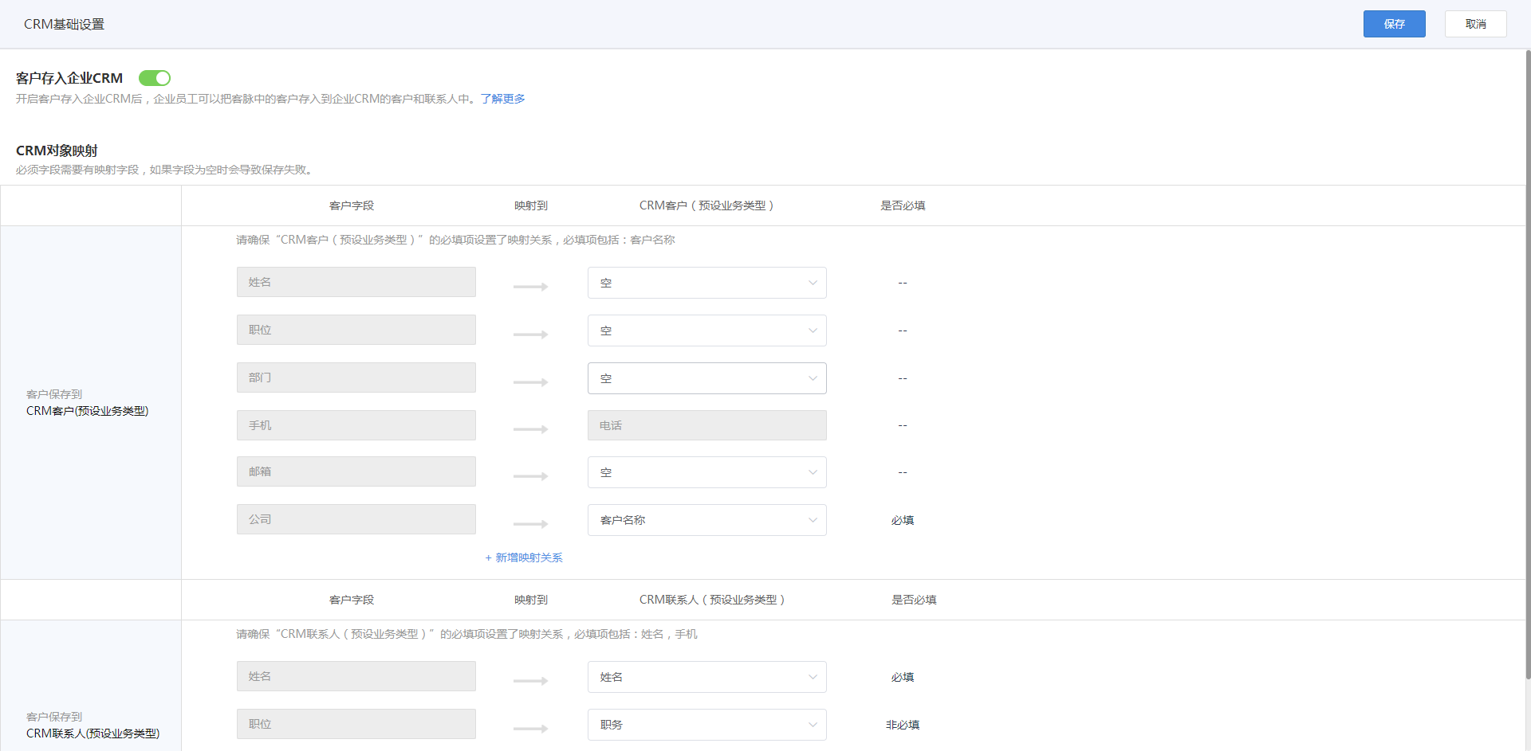The width and height of the screenshot is (1531, 751).
Task: Open the contact 姓名 mapping dropdown
Action: (x=706, y=677)
